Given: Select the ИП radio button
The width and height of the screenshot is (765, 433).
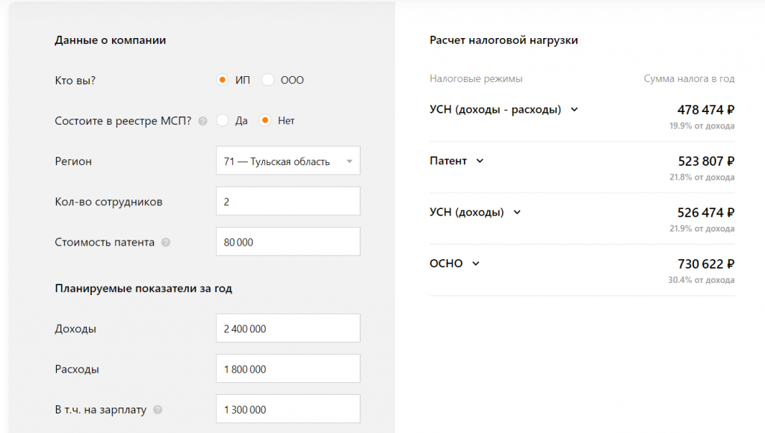Looking at the screenshot, I should point(222,80).
